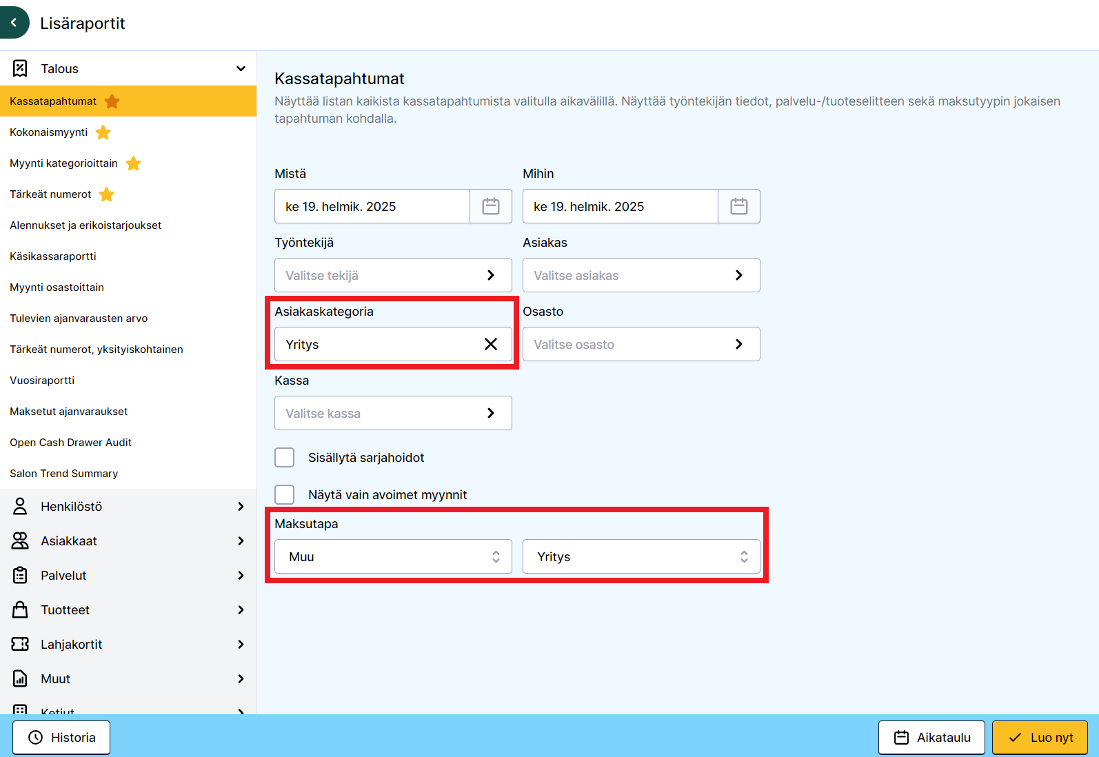This screenshot has height=757, width=1099.
Task: Go back using the arrow beside Lisäraportit
Action: pyautogui.click(x=14, y=23)
